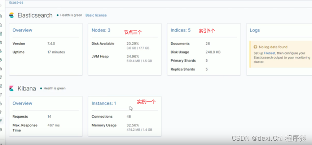The image size is (312, 145).
Task: Click the Kibana logo icon
Action: pyautogui.click(x=12, y=88)
